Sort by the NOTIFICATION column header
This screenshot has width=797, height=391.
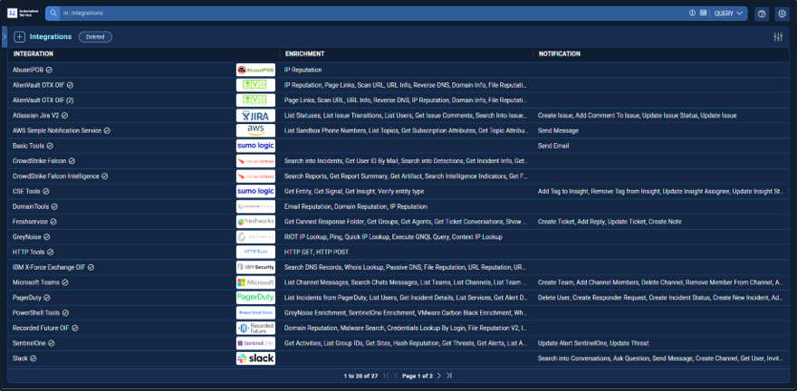pos(559,54)
